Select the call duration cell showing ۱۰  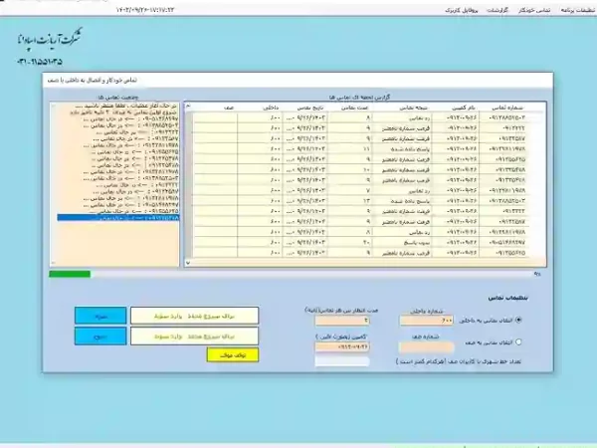point(350,169)
